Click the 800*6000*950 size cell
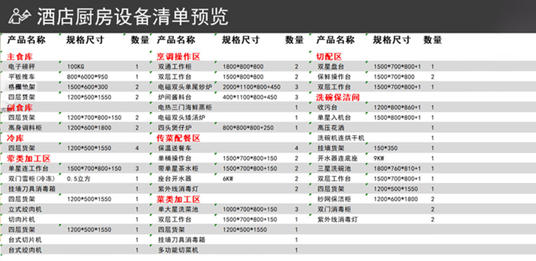Screen dimensions: 536x261 (x=88, y=77)
